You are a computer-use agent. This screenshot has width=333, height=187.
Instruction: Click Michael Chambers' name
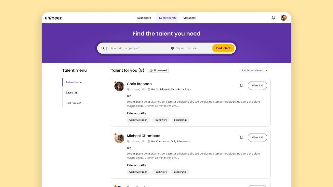tap(143, 136)
